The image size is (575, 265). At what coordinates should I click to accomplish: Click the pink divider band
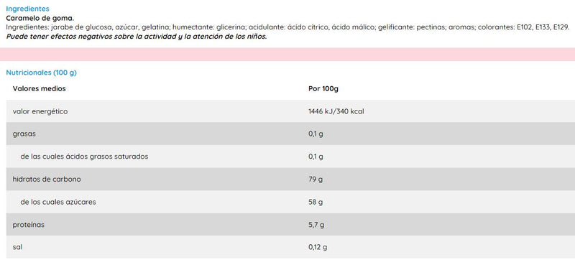[287, 55]
